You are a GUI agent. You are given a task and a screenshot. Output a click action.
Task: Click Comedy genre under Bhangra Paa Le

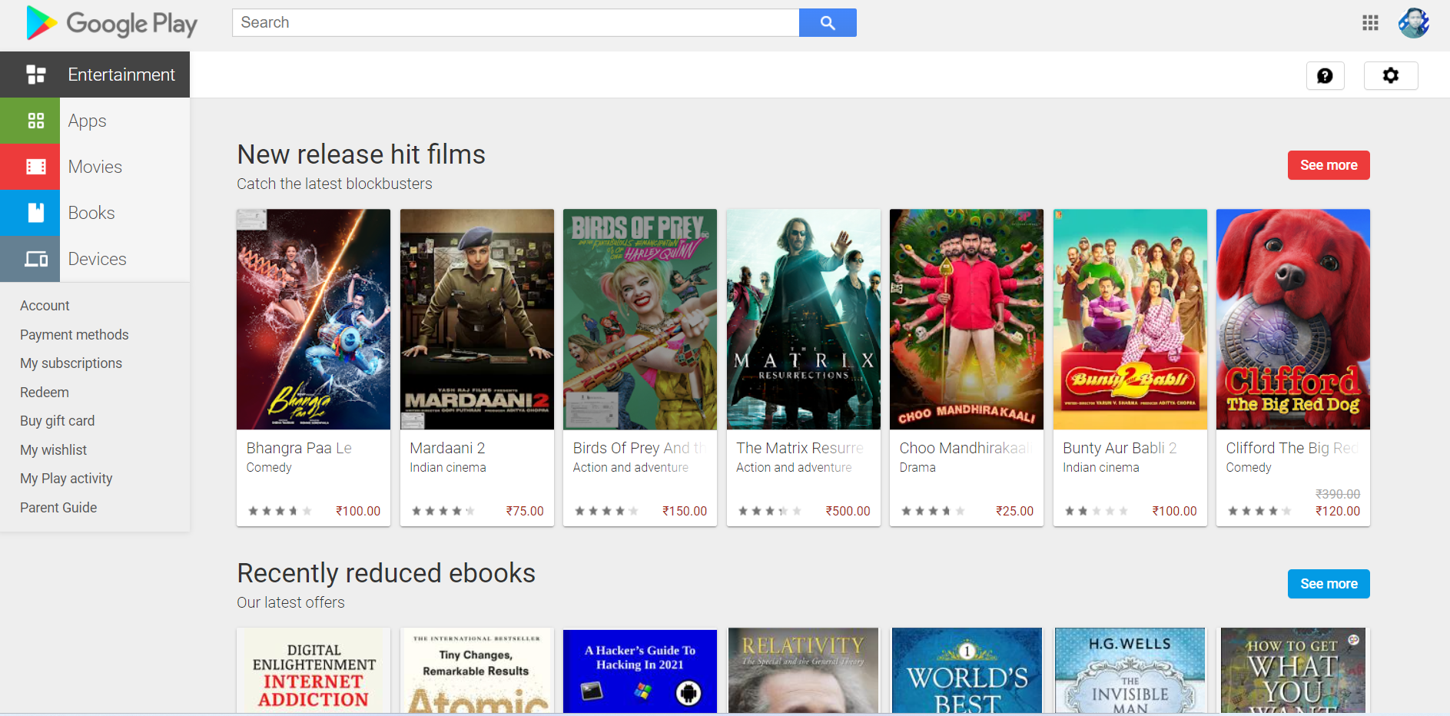(269, 468)
